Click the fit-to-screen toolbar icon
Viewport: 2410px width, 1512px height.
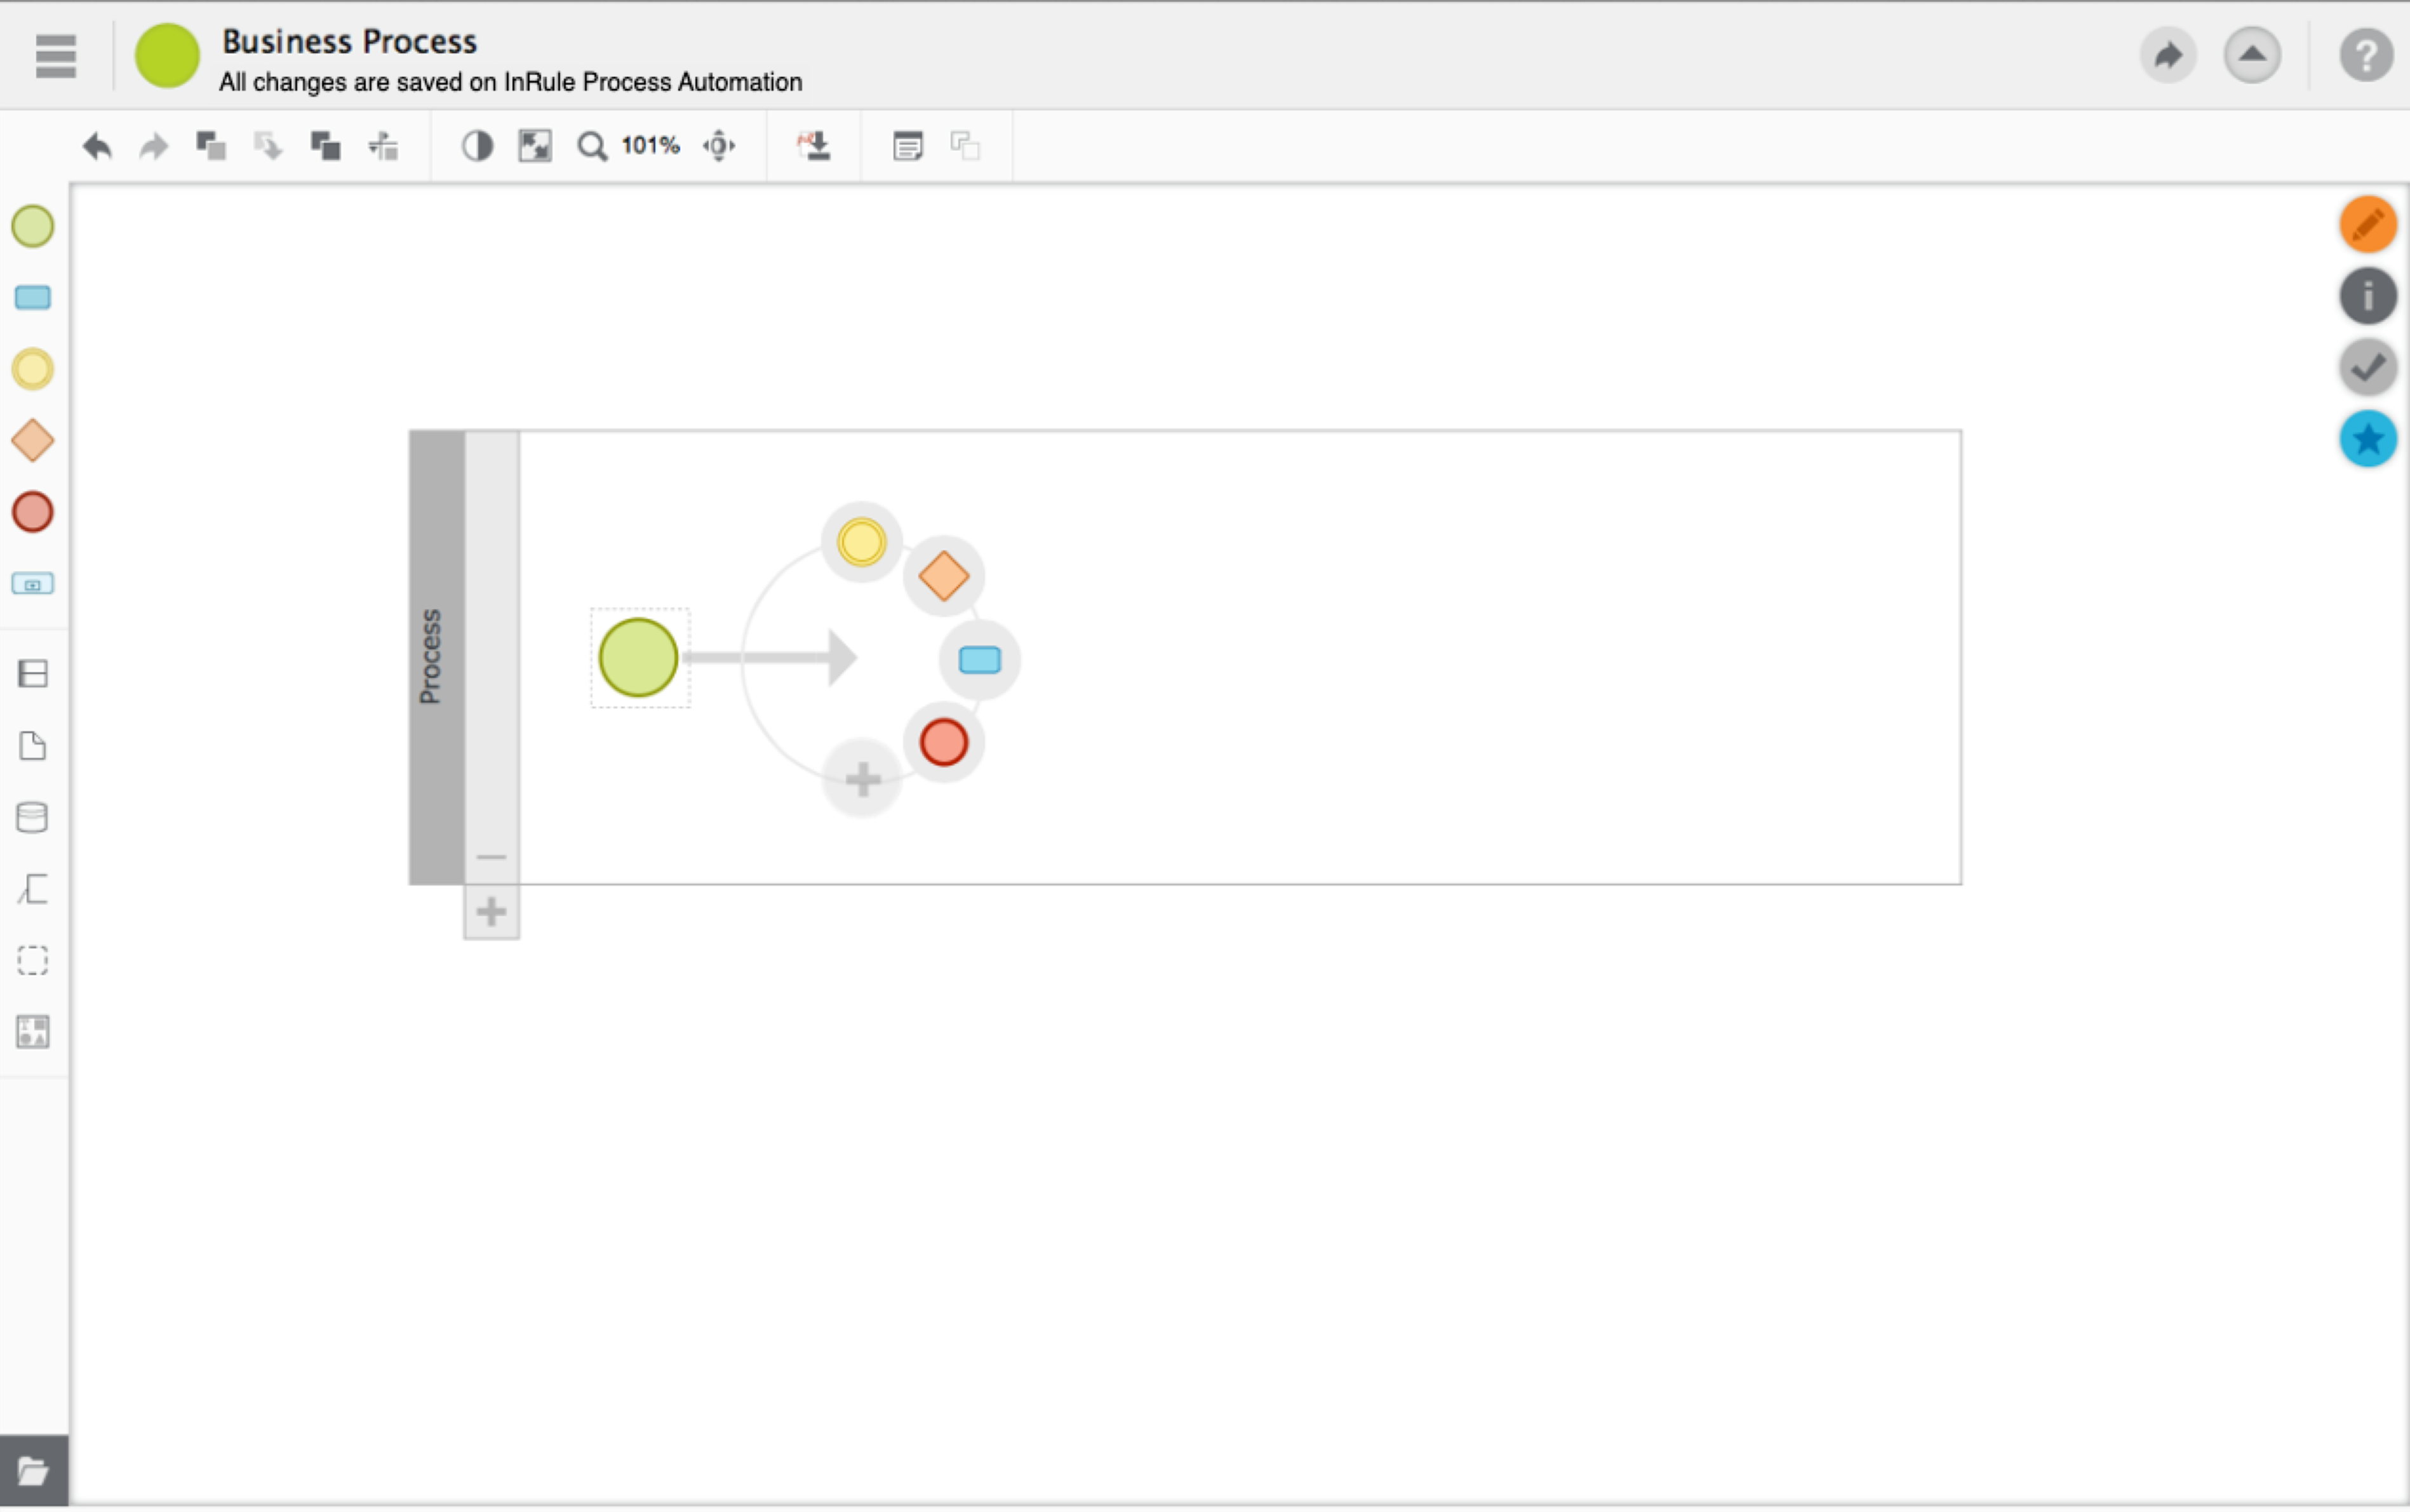pos(534,146)
